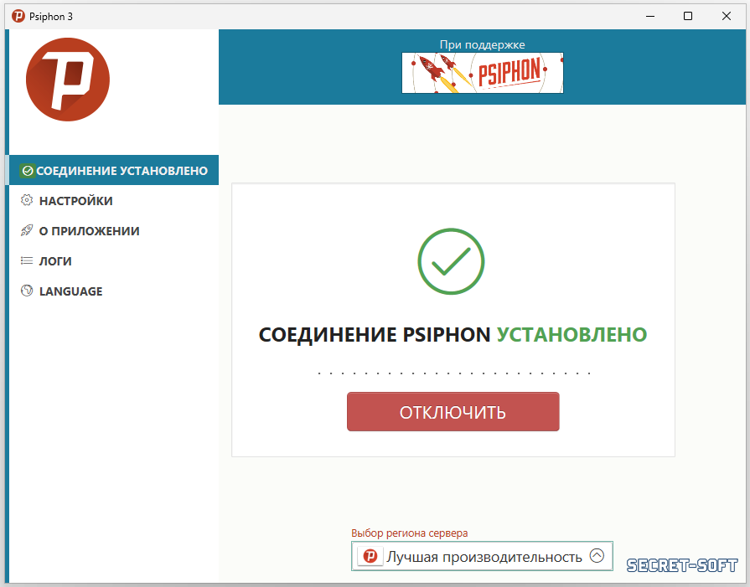Click the green checkmark icon in sidebar
Viewport: 750px width, 587px height.
[x=28, y=171]
